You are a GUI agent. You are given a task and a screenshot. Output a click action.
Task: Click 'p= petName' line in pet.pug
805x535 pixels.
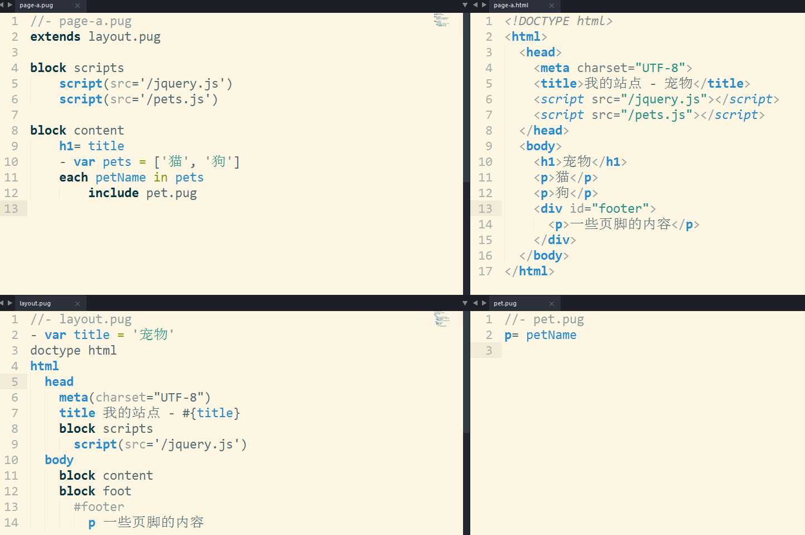[x=541, y=335]
